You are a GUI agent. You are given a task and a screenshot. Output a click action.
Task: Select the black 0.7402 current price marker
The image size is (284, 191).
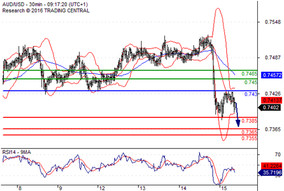[270, 108]
